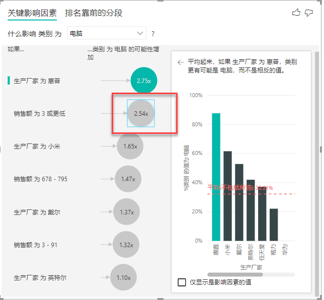Click row 销售额 为 3 或更低
The height and width of the screenshot is (300, 324).
click(39, 114)
